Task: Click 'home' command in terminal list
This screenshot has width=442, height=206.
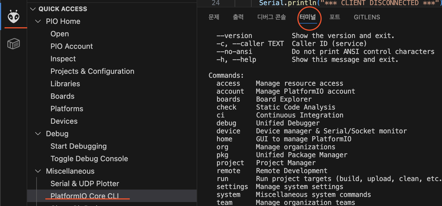Action: point(224,139)
